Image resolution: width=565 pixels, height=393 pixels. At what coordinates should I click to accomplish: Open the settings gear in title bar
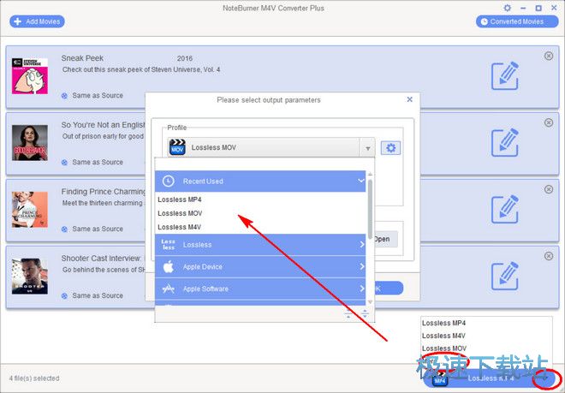point(508,8)
